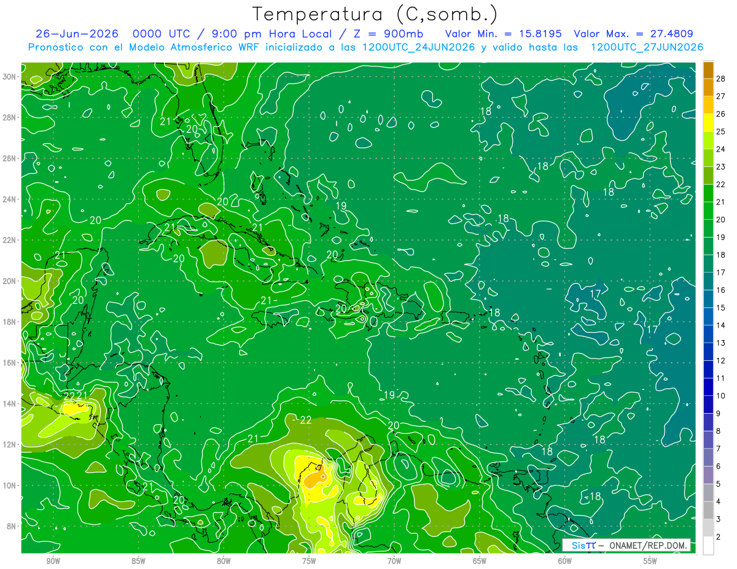
Task: Click the 14N latitude axis label
Action: click(10, 404)
